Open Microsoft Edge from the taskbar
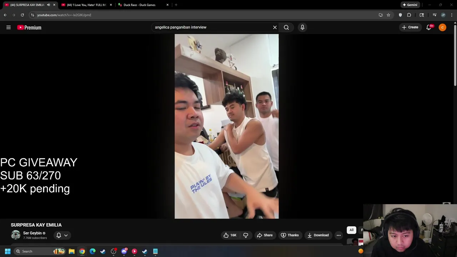The height and width of the screenshot is (257, 457). pyautogui.click(x=92, y=251)
